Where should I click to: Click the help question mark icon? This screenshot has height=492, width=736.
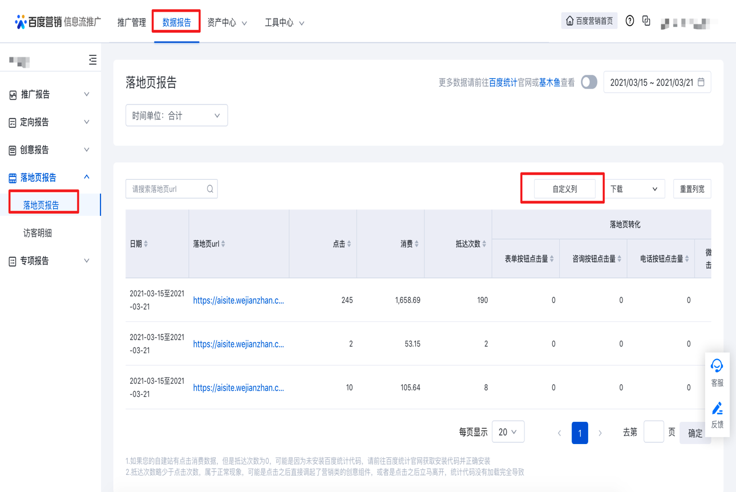(629, 21)
